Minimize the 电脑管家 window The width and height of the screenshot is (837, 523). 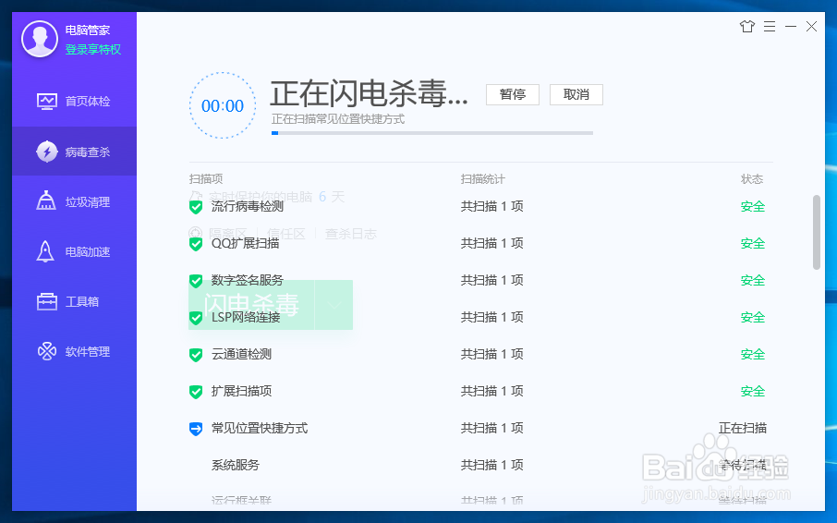pyautogui.click(x=791, y=26)
